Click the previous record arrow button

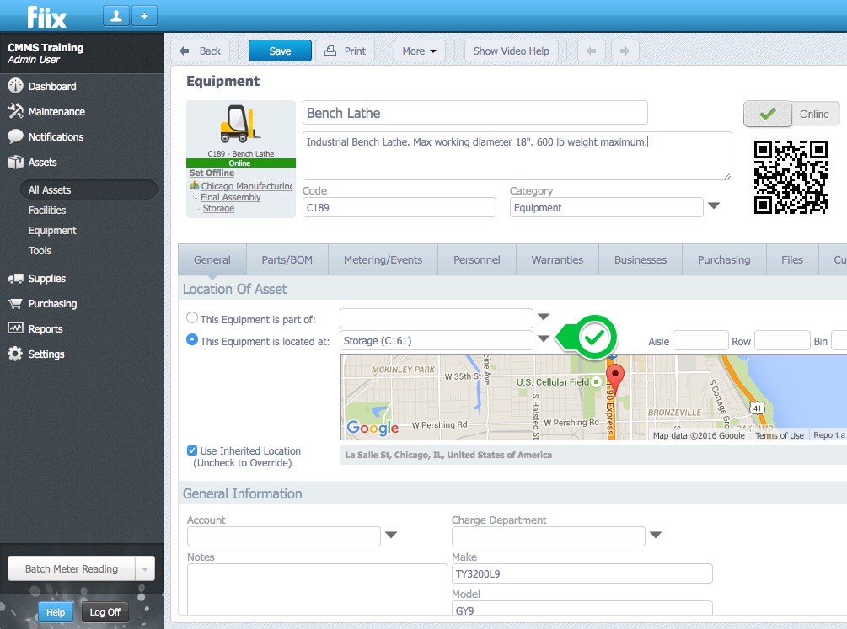point(592,51)
